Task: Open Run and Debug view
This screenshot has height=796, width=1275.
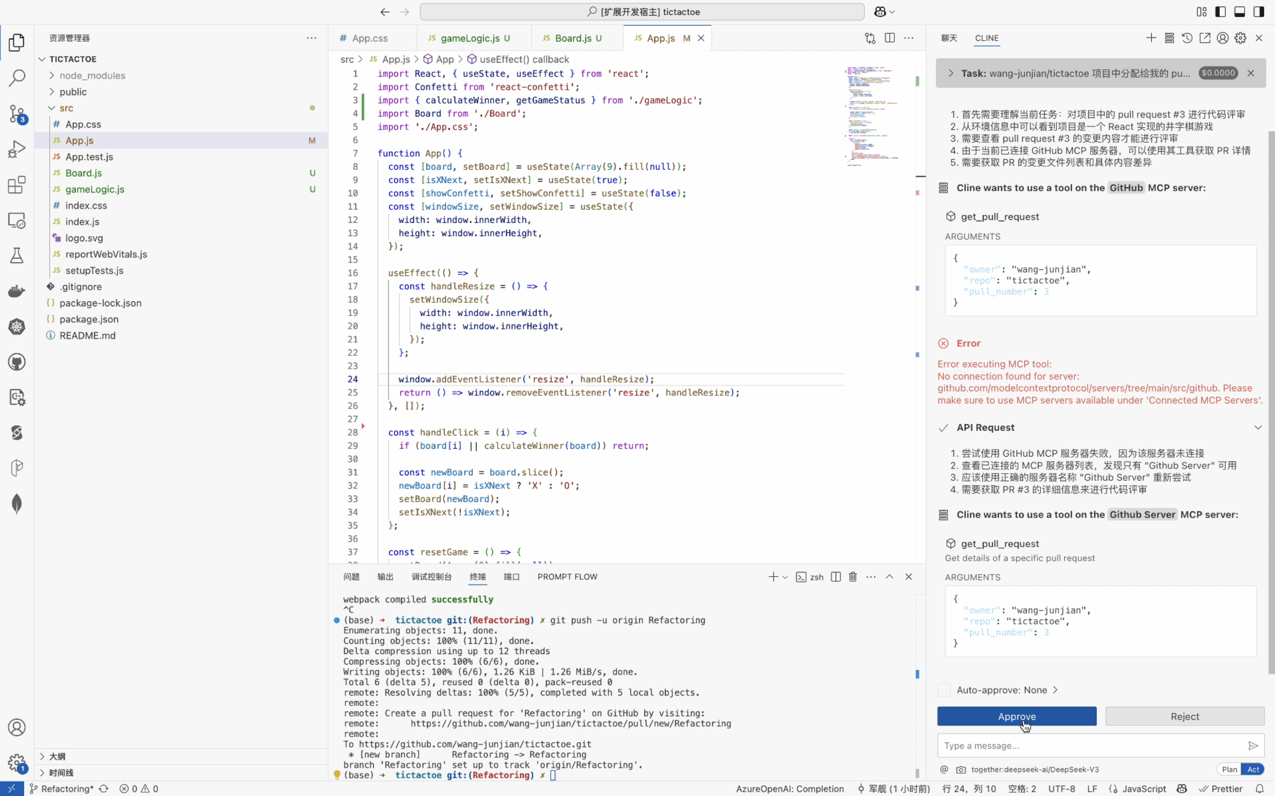Action: pos(17,149)
